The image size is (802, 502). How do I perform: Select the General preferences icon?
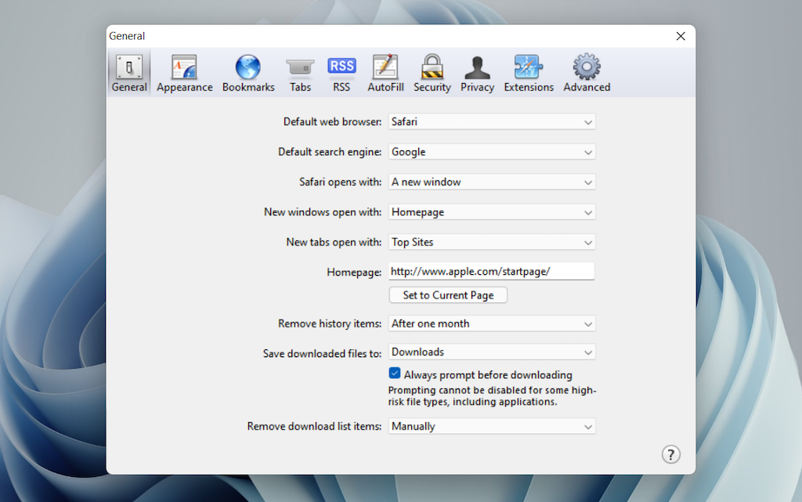coord(129,73)
